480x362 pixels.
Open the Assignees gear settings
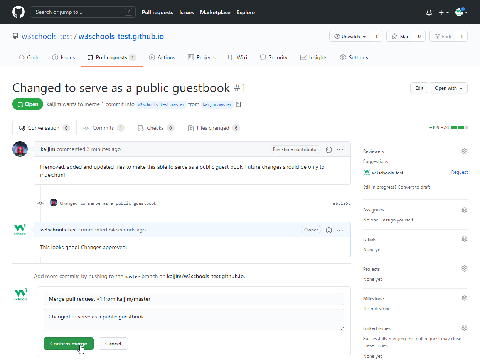click(464, 210)
